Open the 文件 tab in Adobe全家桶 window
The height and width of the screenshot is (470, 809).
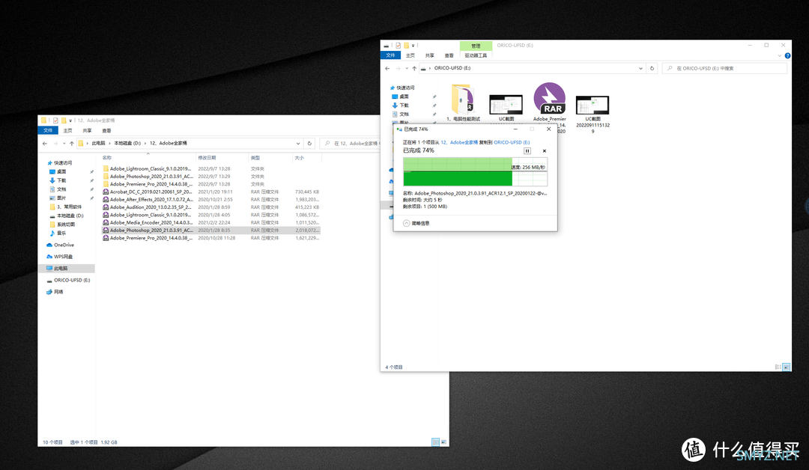[48, 130]
